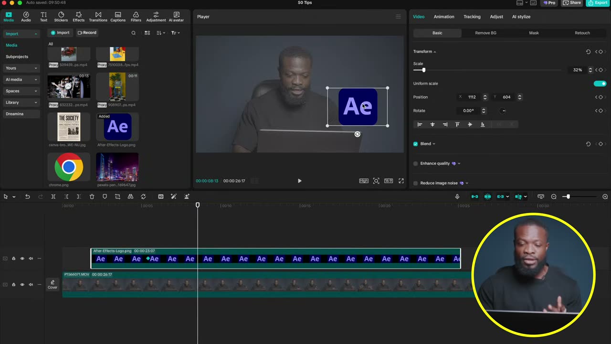Toggle main track magnet in timeline toolbar
Viewport: 611px width, 344px height.
click(474, 196)
